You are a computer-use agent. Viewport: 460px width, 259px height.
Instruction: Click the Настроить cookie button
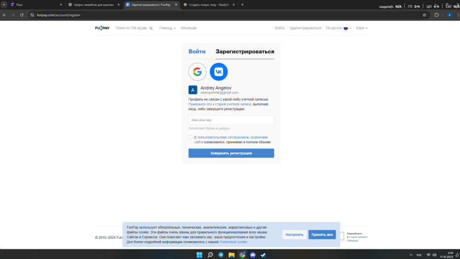pyautogui.click(x=294, y=235)
